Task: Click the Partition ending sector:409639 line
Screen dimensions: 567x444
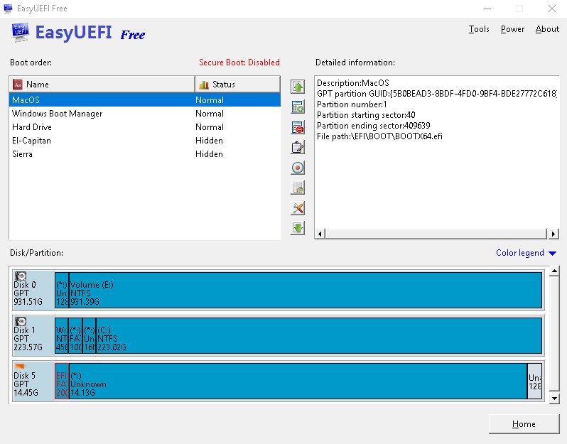Action: 373,126
